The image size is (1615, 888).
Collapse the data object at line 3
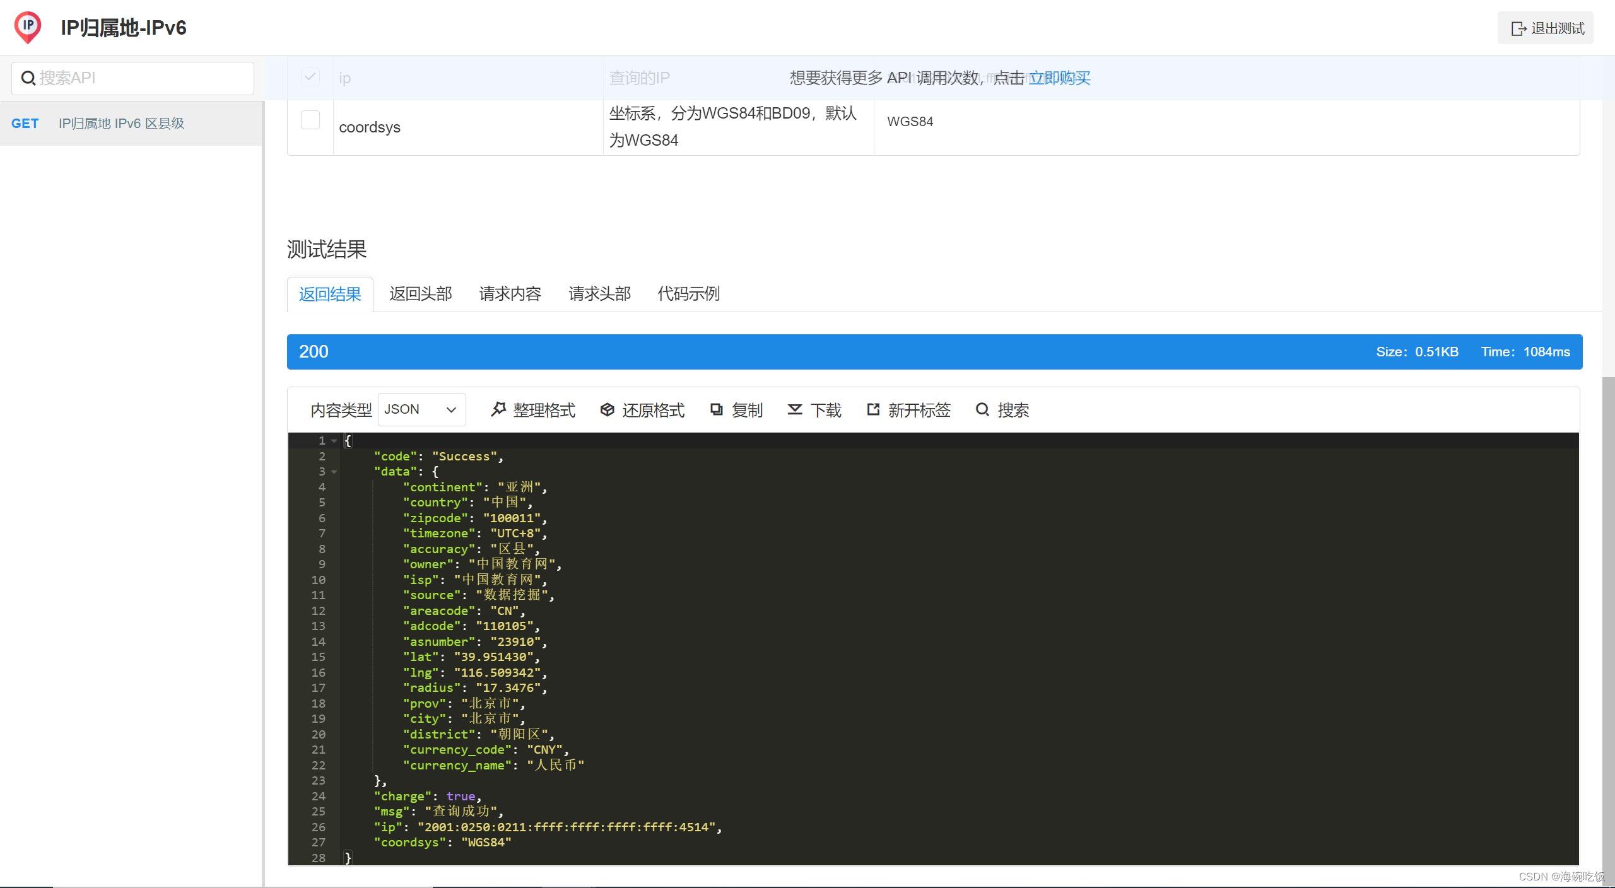334,472
